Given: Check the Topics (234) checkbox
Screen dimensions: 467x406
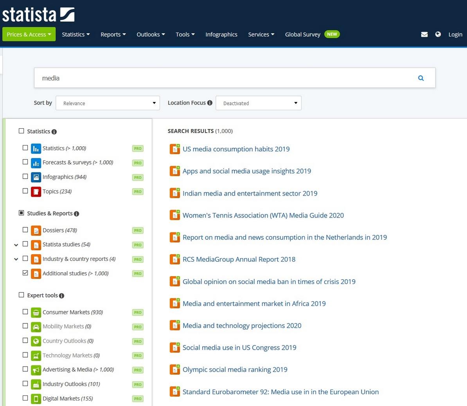Looking at the screenshot, I should click(x=25, y=190).
